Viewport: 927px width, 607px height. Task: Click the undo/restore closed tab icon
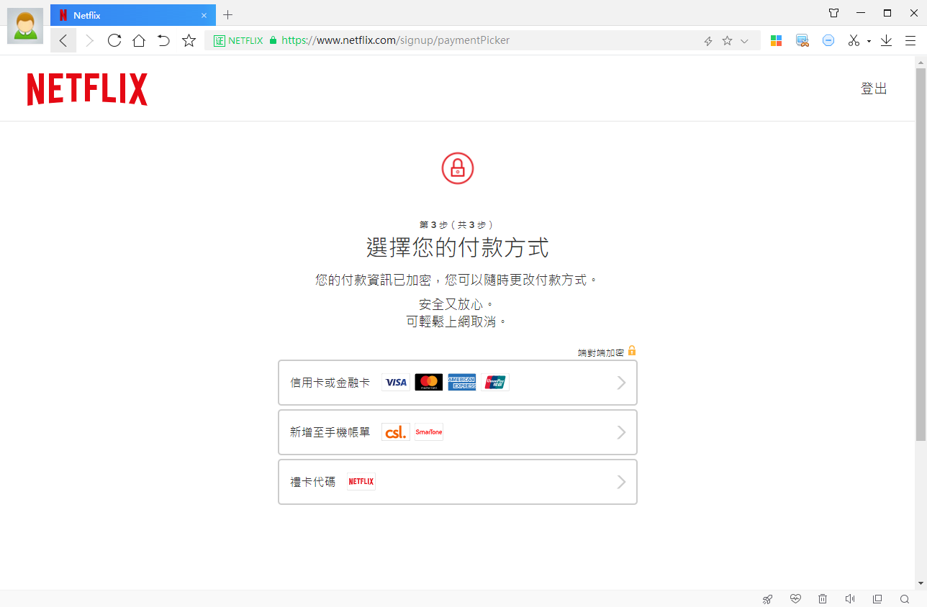coord(163,40)
